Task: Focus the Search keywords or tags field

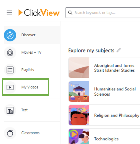Action: (x=103, y=13)
